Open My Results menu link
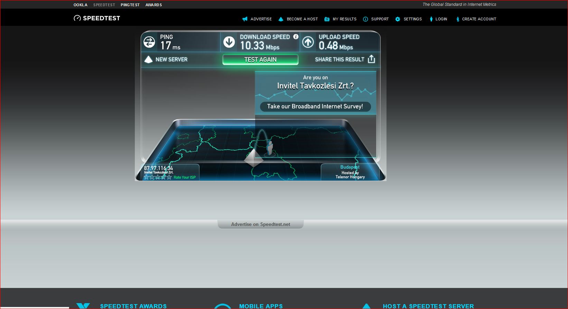The width and height of the screenshot is (568, 309). [345, 19]
